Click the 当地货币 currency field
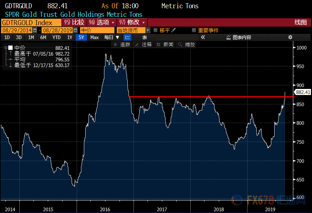Viewport: 312px width, 213px height. [x=131, y=30]
